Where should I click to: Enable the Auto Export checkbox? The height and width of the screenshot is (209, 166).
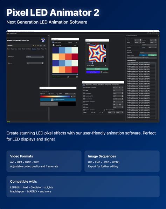coord(101,72)
